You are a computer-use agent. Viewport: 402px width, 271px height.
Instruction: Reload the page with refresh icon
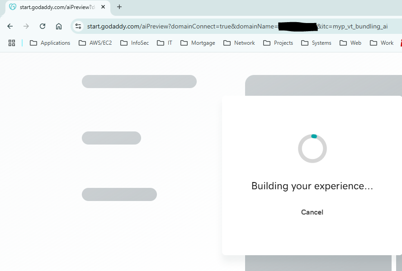coord(43,26)
